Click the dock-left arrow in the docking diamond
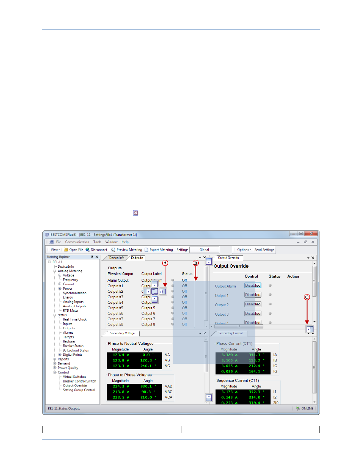The image size is (362, 469). tap(147, 292)
